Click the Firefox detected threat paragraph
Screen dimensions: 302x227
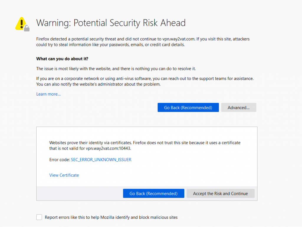142,42
